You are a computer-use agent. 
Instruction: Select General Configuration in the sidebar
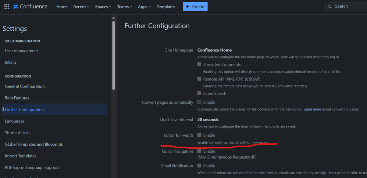25,86
